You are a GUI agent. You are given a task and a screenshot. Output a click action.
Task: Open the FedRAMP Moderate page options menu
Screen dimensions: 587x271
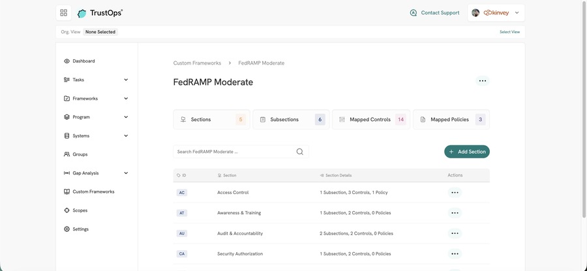(x=483, y=81)
